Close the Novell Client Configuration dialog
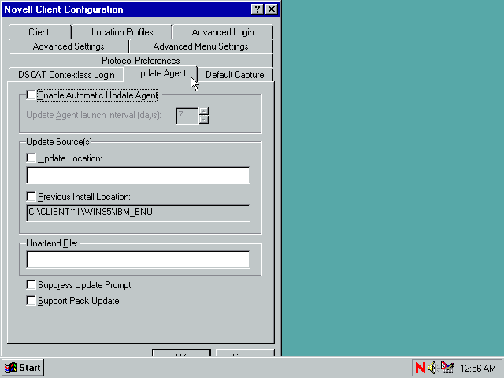 [272, 9]
